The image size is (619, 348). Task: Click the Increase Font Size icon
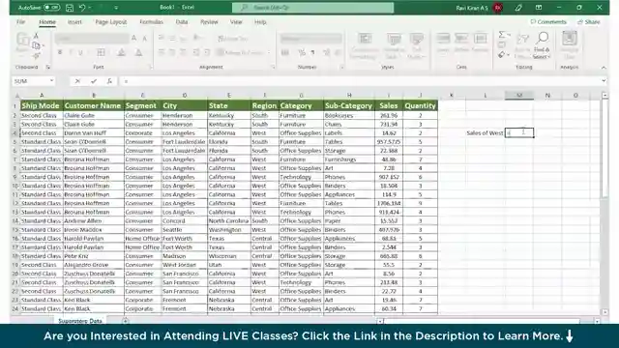pyautogui.click(x=134, y=39)
